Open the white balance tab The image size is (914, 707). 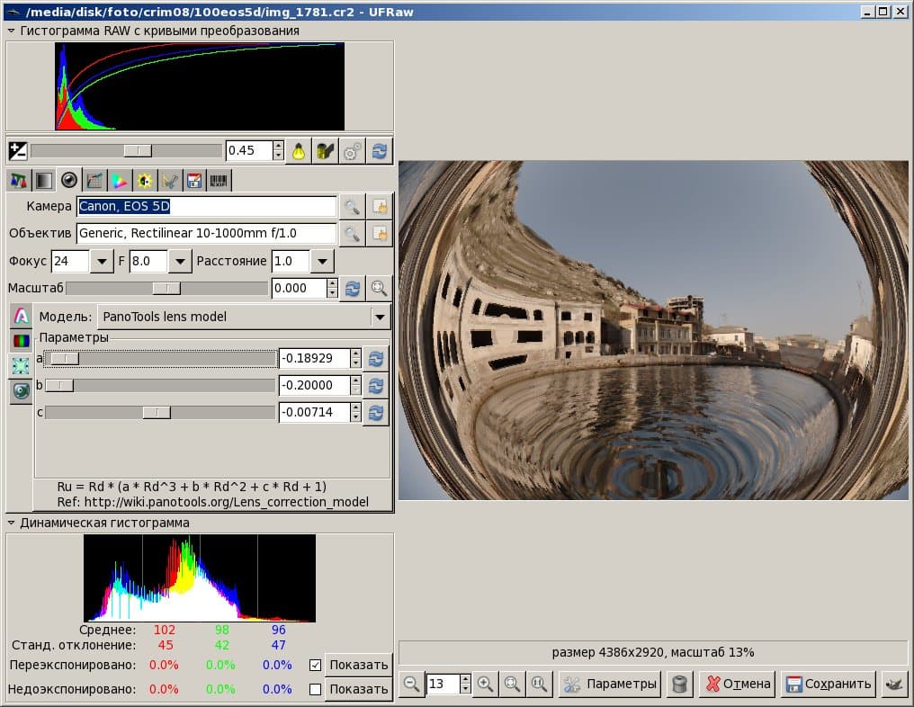pos(18,181)
